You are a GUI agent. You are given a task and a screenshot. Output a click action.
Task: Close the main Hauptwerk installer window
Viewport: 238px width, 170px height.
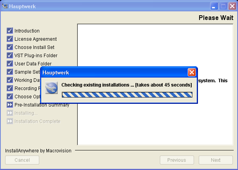233,6
